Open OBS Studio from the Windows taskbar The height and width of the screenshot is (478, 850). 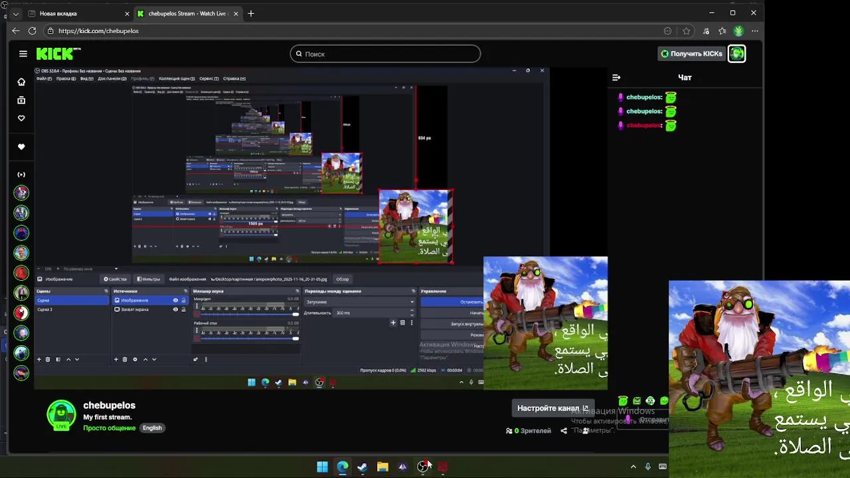(x=422, y=467)
